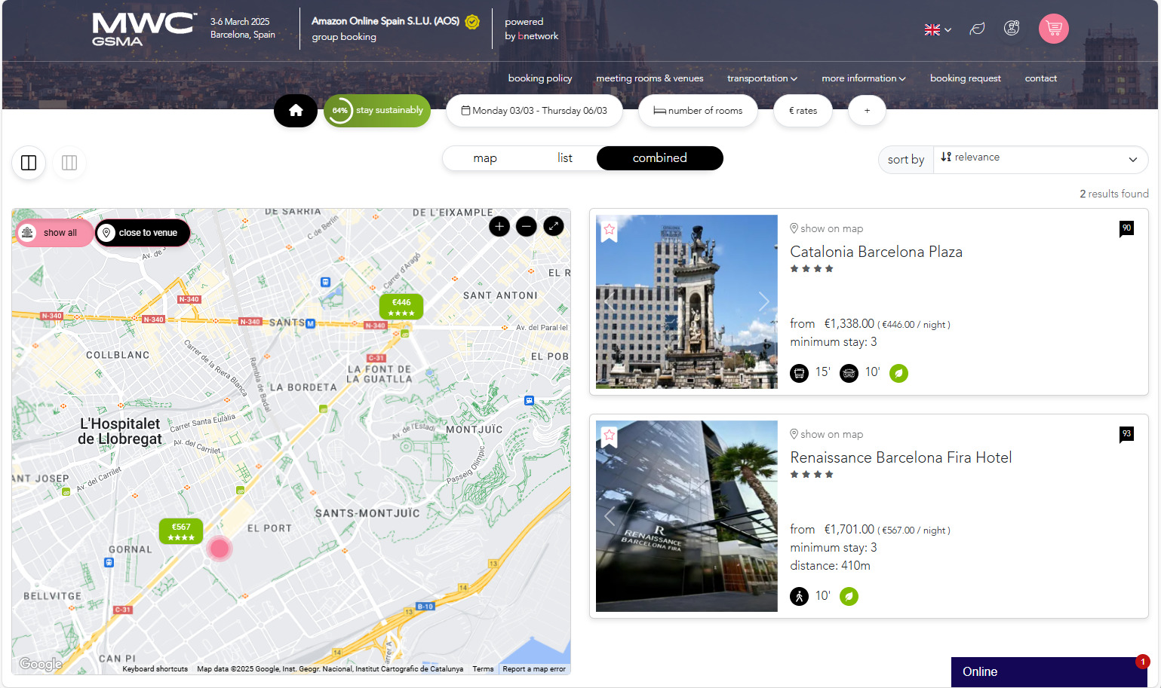
Task: Show Catalonia Barcelona Plaza on map
Action: 826,228
